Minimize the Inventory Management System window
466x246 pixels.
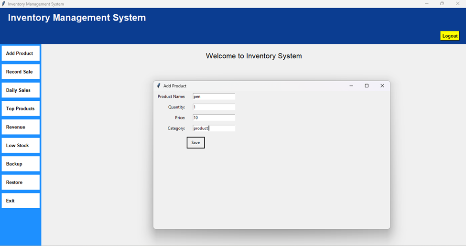(426, 3)
